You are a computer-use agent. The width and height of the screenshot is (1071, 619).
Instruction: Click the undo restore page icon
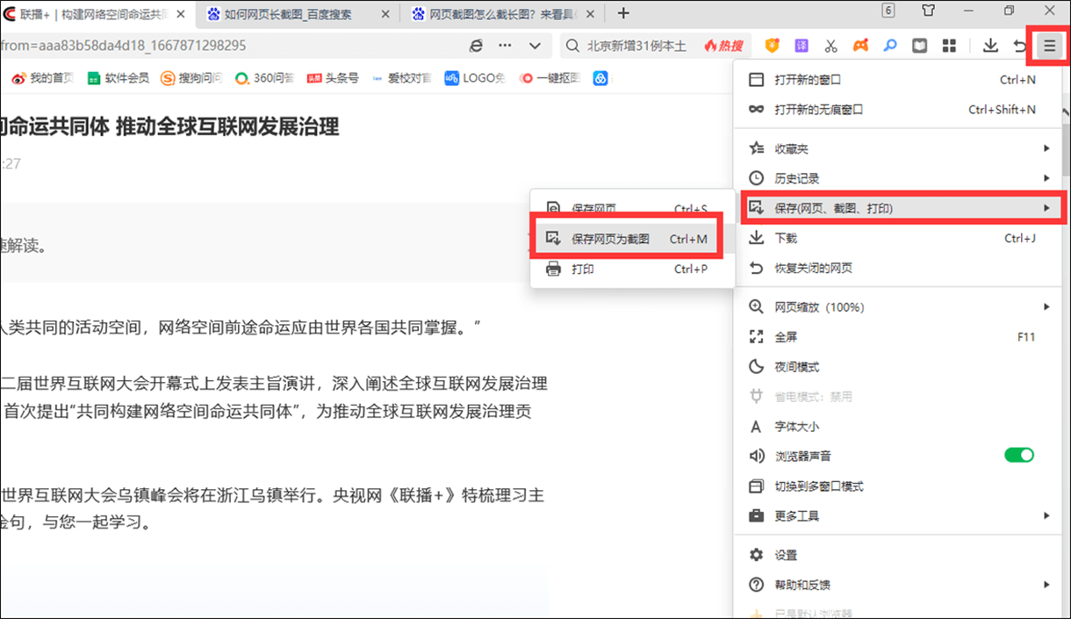point(1020,46)
